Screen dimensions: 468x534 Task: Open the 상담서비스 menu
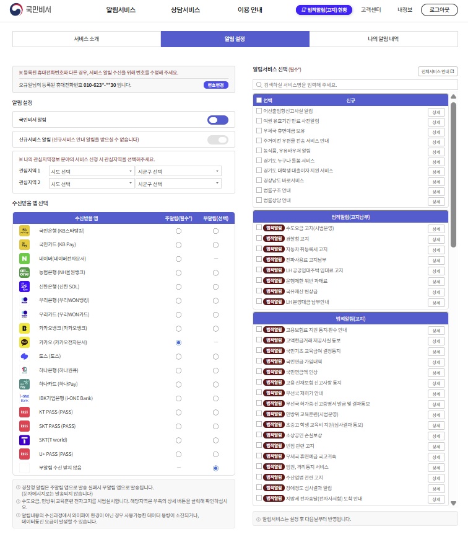click(185, 10)
